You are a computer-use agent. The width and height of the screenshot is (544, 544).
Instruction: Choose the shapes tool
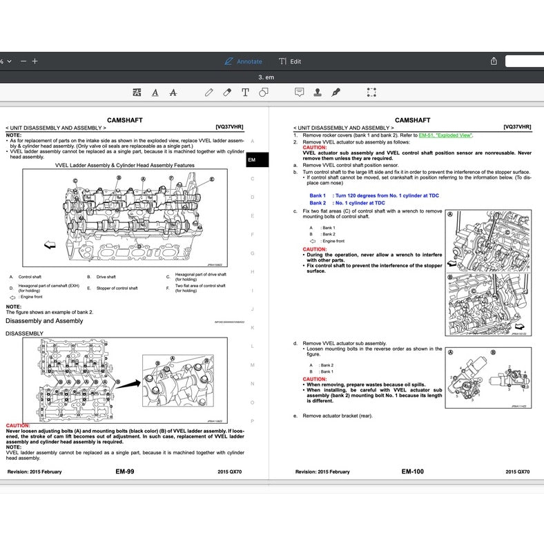click(263, 93)
